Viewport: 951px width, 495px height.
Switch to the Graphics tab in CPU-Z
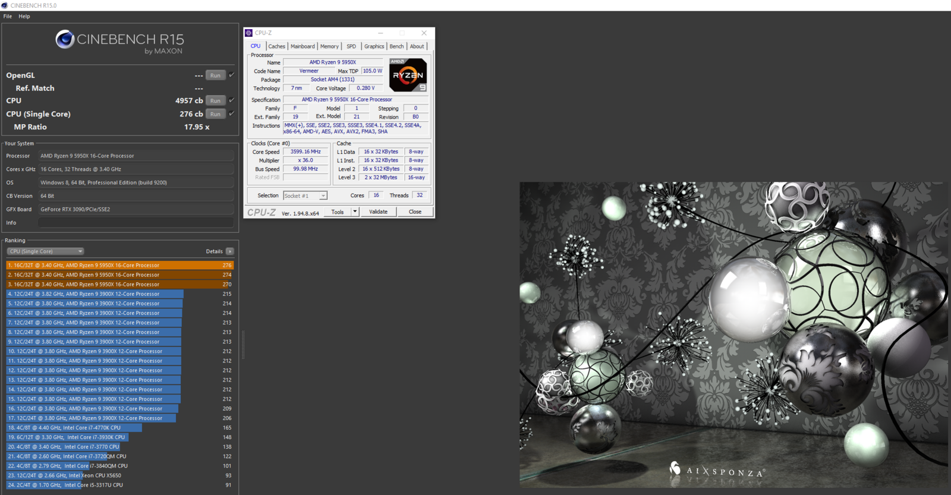coord(374,46)
